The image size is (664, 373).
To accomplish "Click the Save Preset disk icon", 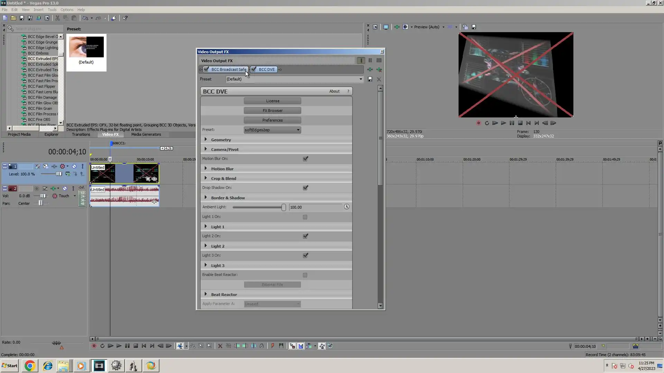I will tap(370, 79).
